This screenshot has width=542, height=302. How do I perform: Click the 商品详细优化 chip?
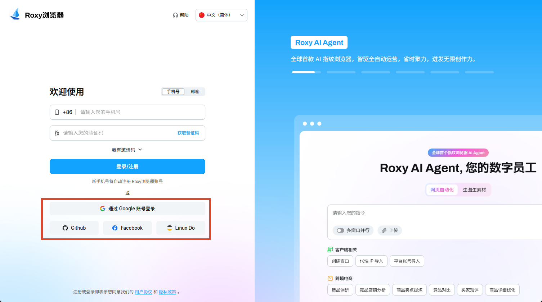(x=502, y=290)
